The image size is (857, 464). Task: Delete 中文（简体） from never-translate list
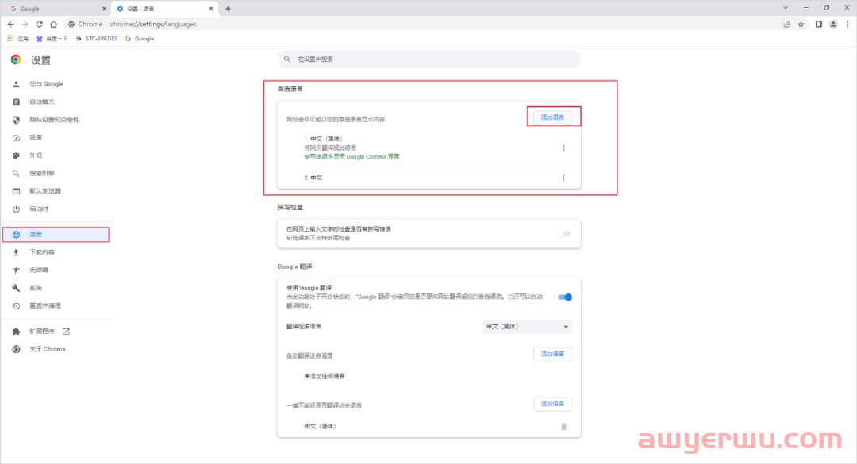click(x=563, y=426)
